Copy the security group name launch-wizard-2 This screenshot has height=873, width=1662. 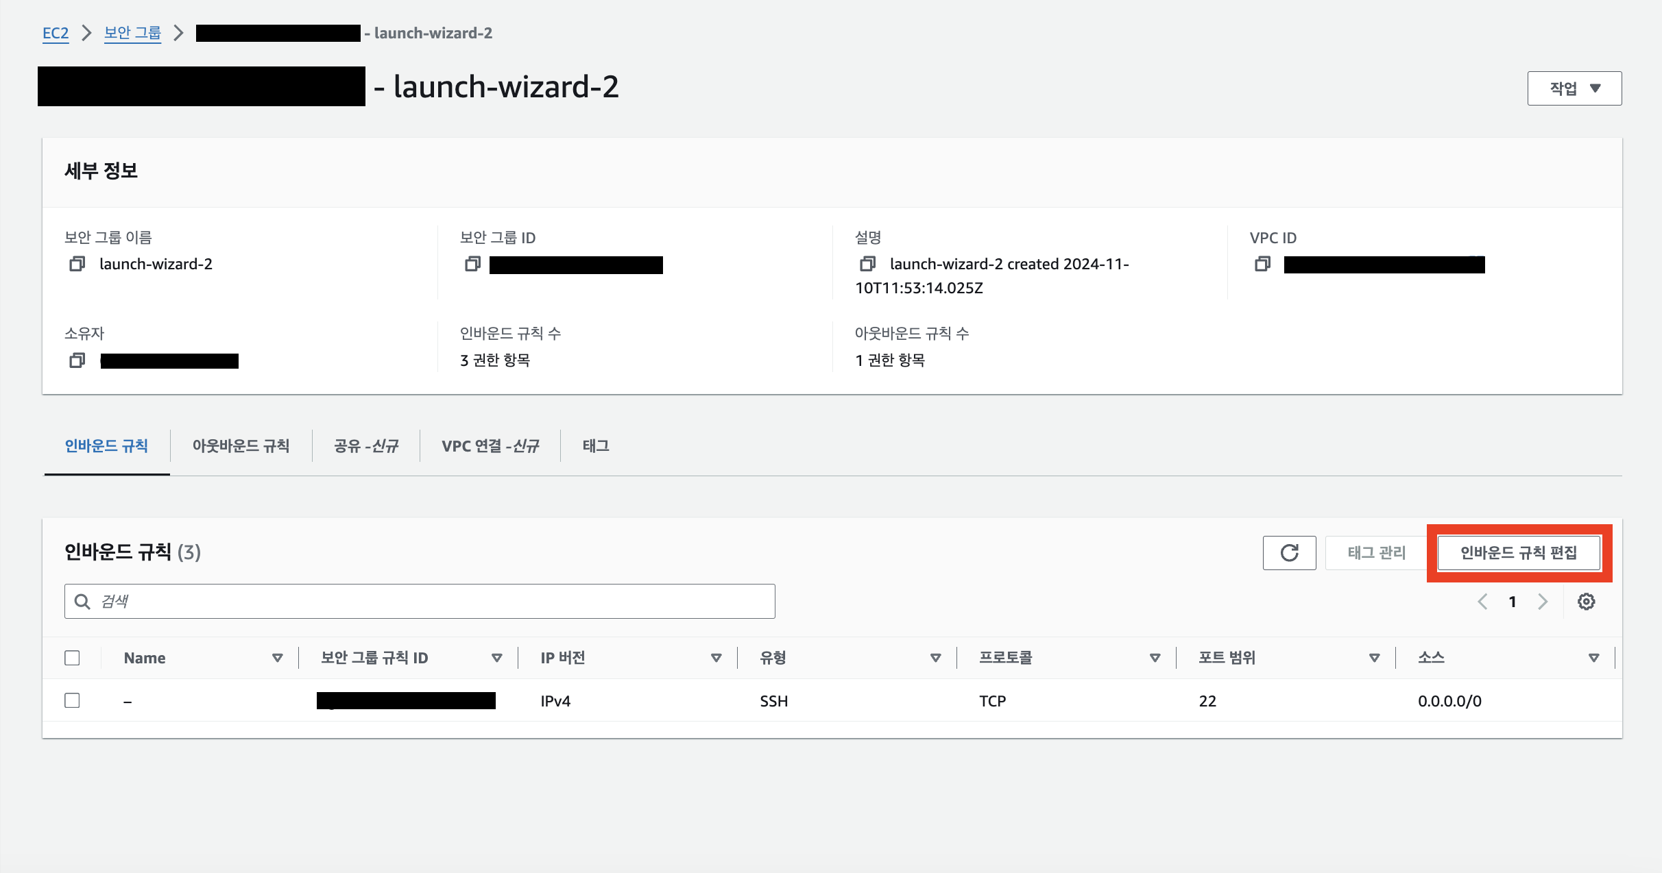coord(77,264)
